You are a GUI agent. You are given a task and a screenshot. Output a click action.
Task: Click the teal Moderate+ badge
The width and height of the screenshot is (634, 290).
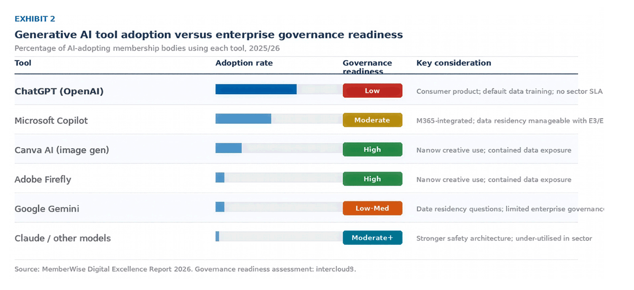click(372, 238)
